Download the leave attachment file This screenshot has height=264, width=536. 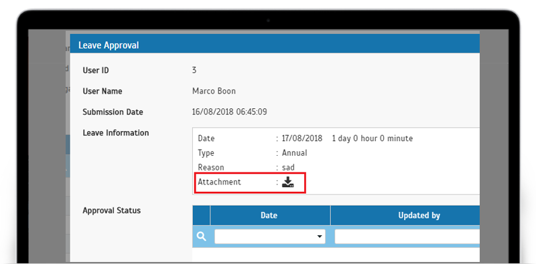pyautogui.click(x=288, y=182)
